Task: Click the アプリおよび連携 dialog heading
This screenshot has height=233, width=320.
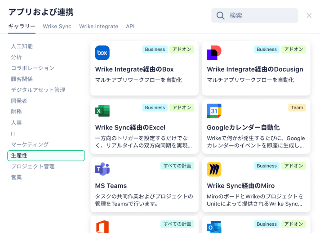Action: (x=41, y=12)
